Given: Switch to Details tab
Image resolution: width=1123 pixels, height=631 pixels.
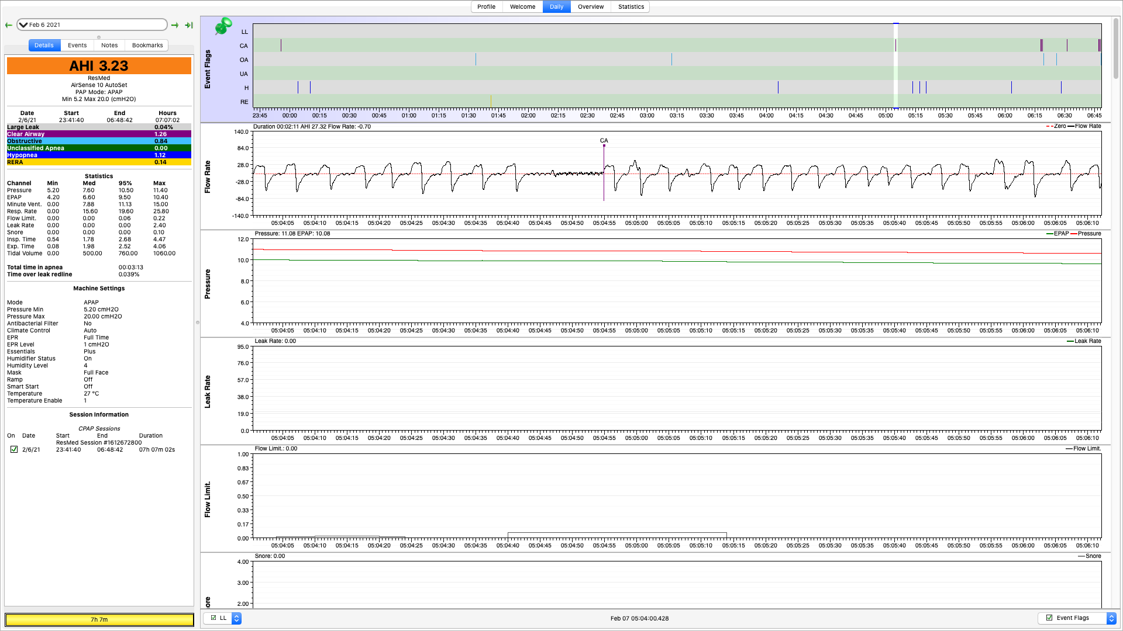Looking at the screenshot, I should pos(44,45).
